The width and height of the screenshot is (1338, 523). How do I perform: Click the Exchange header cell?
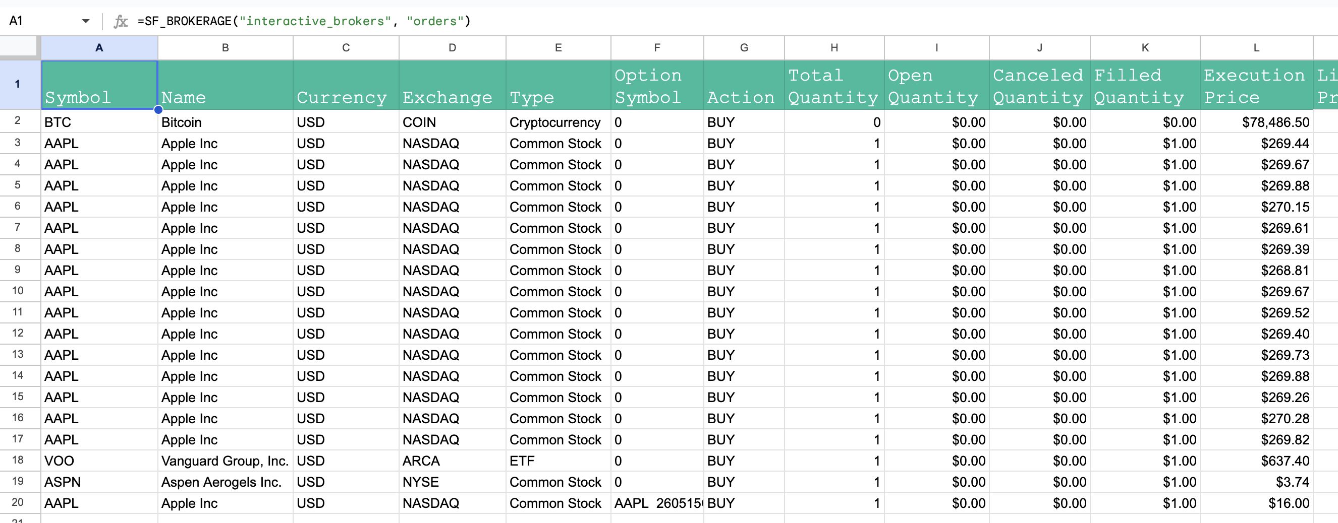453,85
